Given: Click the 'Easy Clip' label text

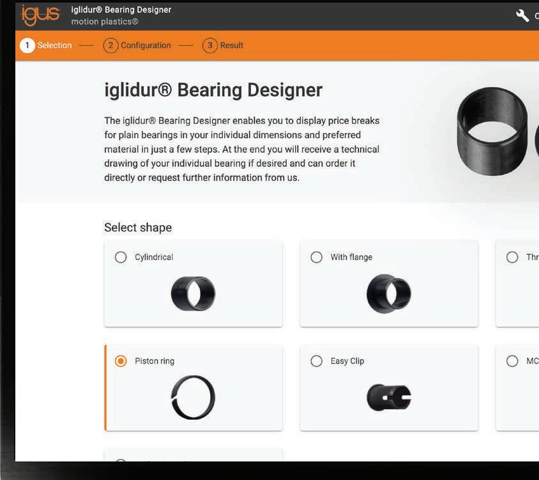Looking at the screenshot, I should 347,361.
